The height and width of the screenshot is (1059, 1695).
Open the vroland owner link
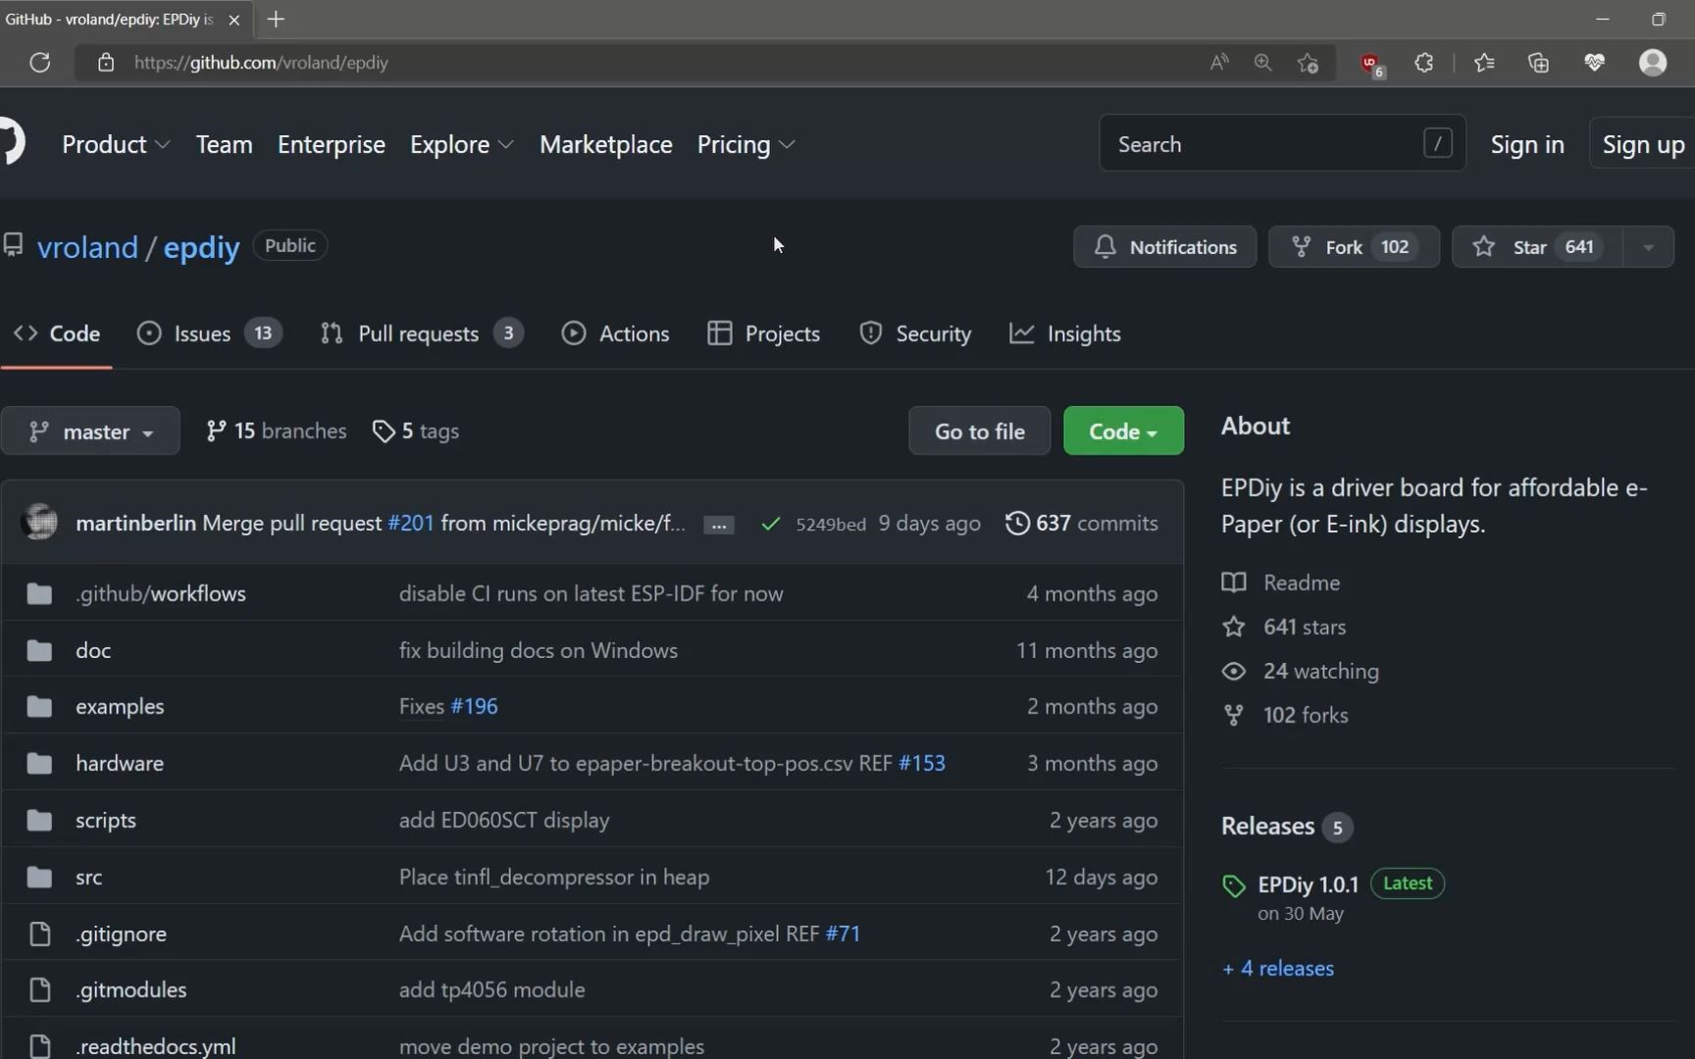pyautogui.click(x=87, y=247)
